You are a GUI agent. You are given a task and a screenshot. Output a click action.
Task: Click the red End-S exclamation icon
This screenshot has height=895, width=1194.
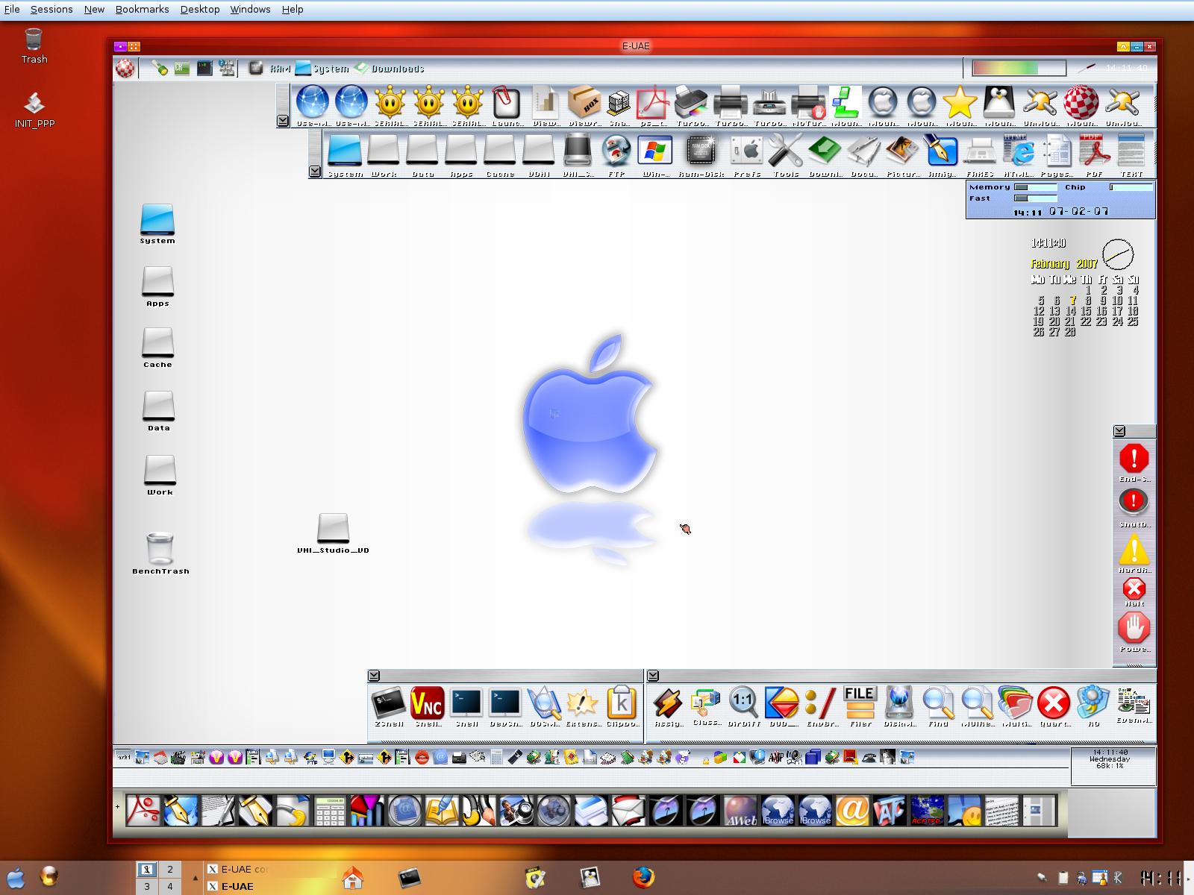[1134, 462]
